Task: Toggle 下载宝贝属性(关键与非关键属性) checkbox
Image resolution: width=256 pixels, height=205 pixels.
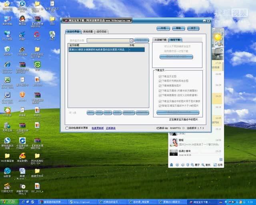Action: 160,90
